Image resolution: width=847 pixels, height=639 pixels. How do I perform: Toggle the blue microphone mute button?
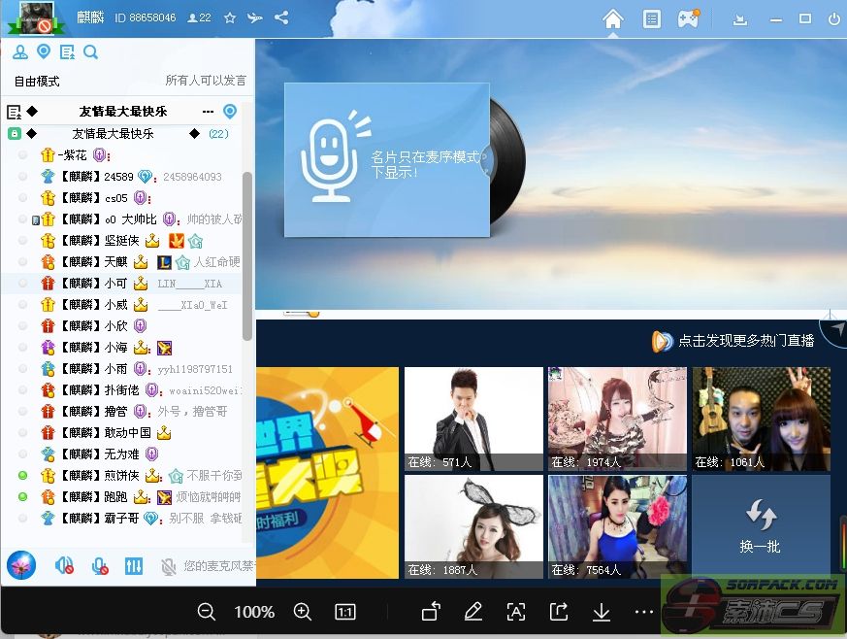(x=99, y=565)
